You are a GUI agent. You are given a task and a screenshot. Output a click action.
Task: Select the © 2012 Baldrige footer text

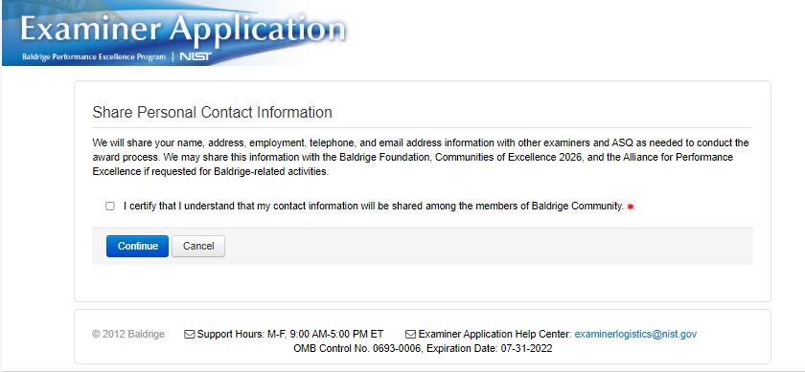(128, 334)
